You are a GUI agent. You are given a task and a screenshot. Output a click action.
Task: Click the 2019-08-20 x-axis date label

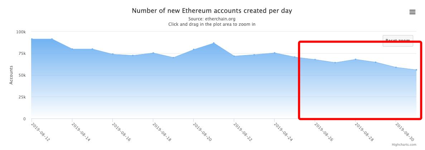click(x=202, y=132)
